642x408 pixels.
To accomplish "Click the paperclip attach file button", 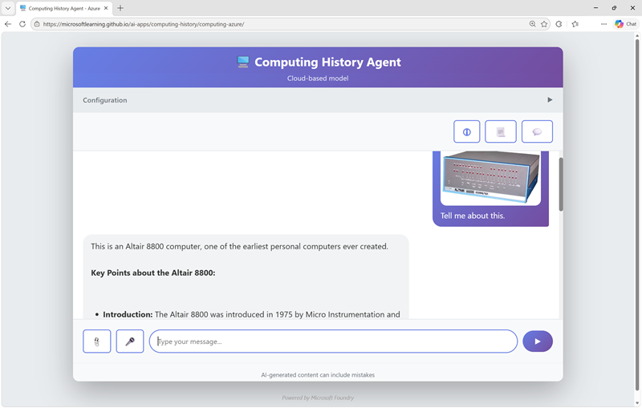I will (96, 341).
